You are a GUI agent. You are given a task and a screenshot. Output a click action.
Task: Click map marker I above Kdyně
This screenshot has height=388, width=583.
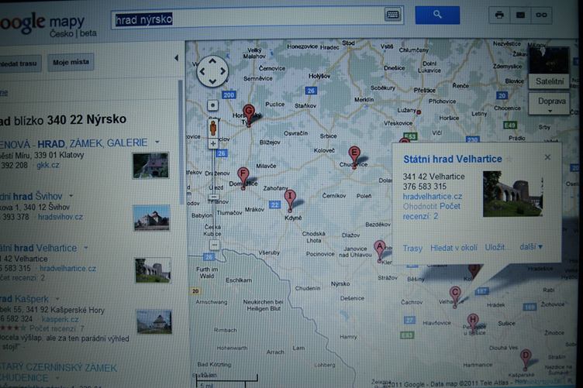tap(290, 201)
